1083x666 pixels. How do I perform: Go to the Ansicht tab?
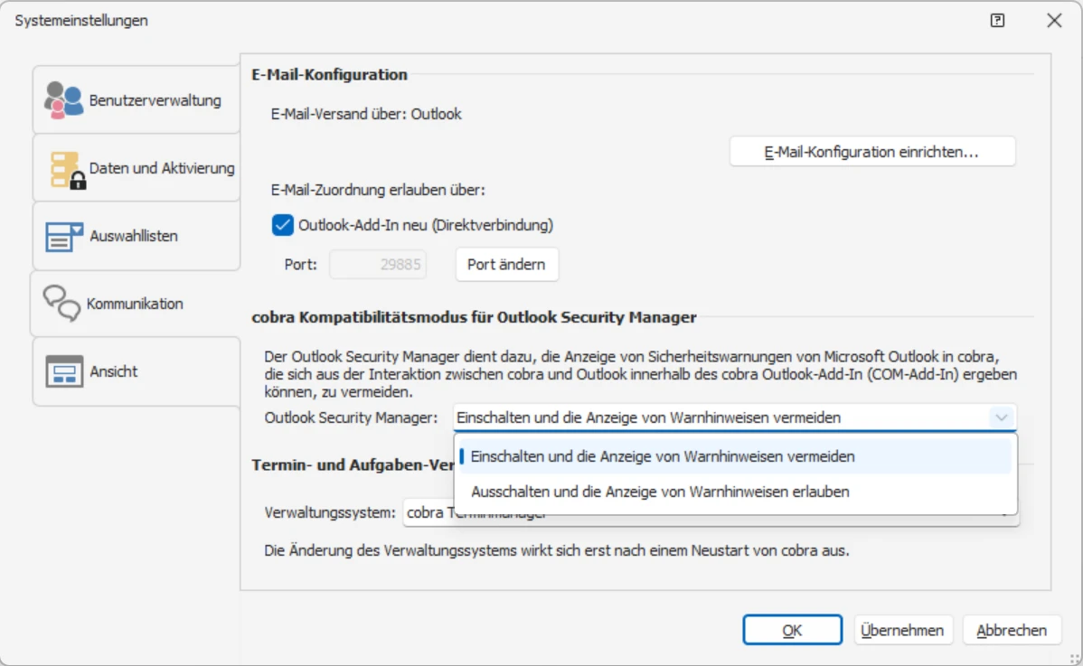pyautogui.click(x=114, y=371)
